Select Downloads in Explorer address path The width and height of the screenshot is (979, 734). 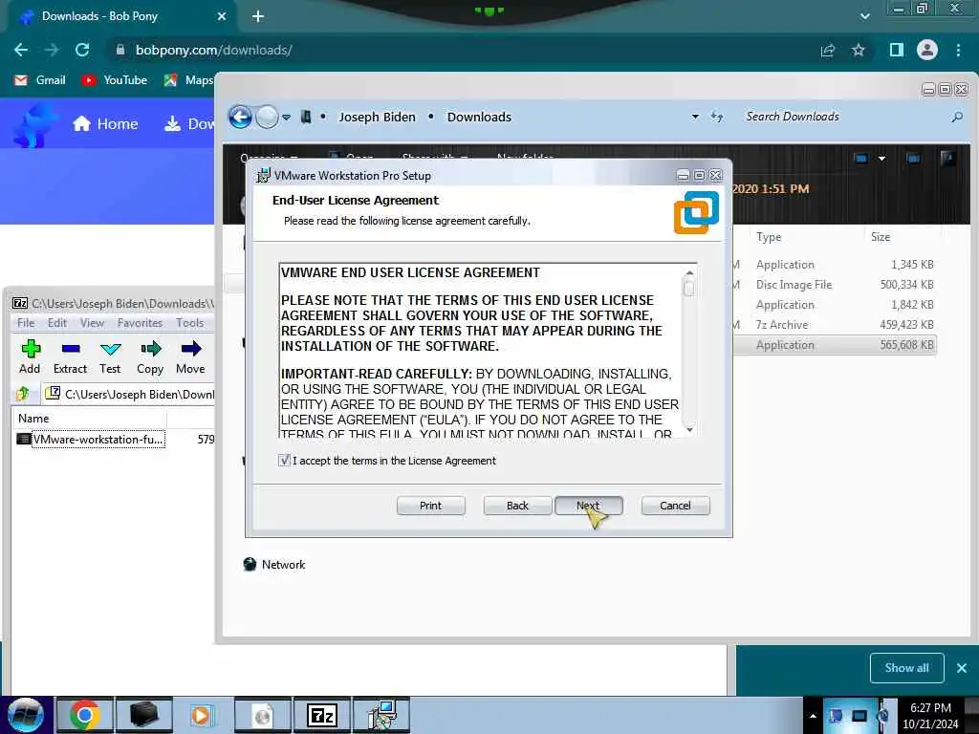pyautogui.click(x=479, y=117)
